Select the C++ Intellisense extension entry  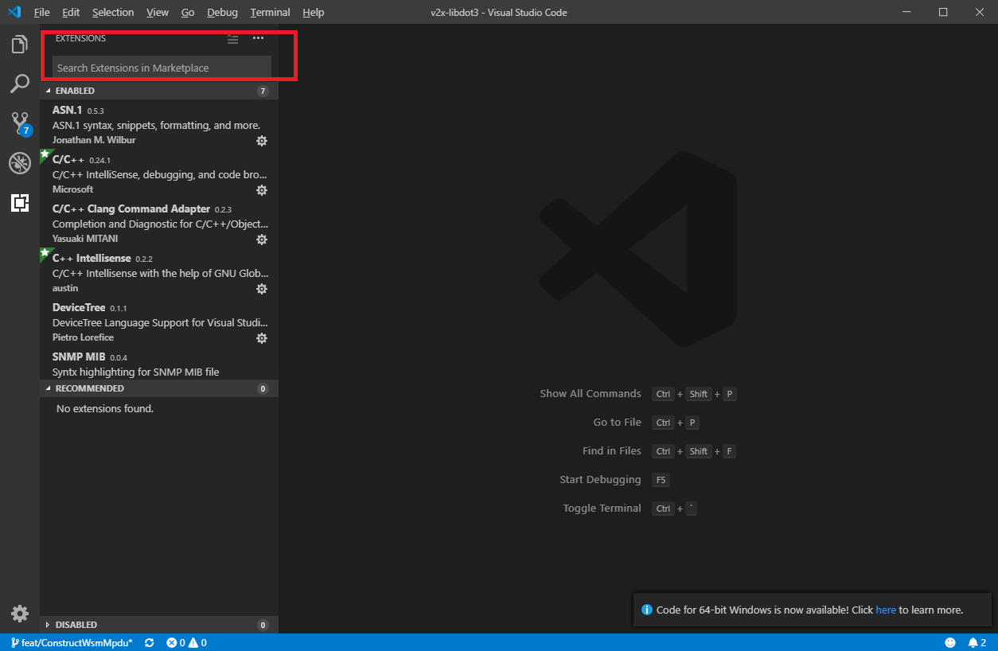point(159,272)
